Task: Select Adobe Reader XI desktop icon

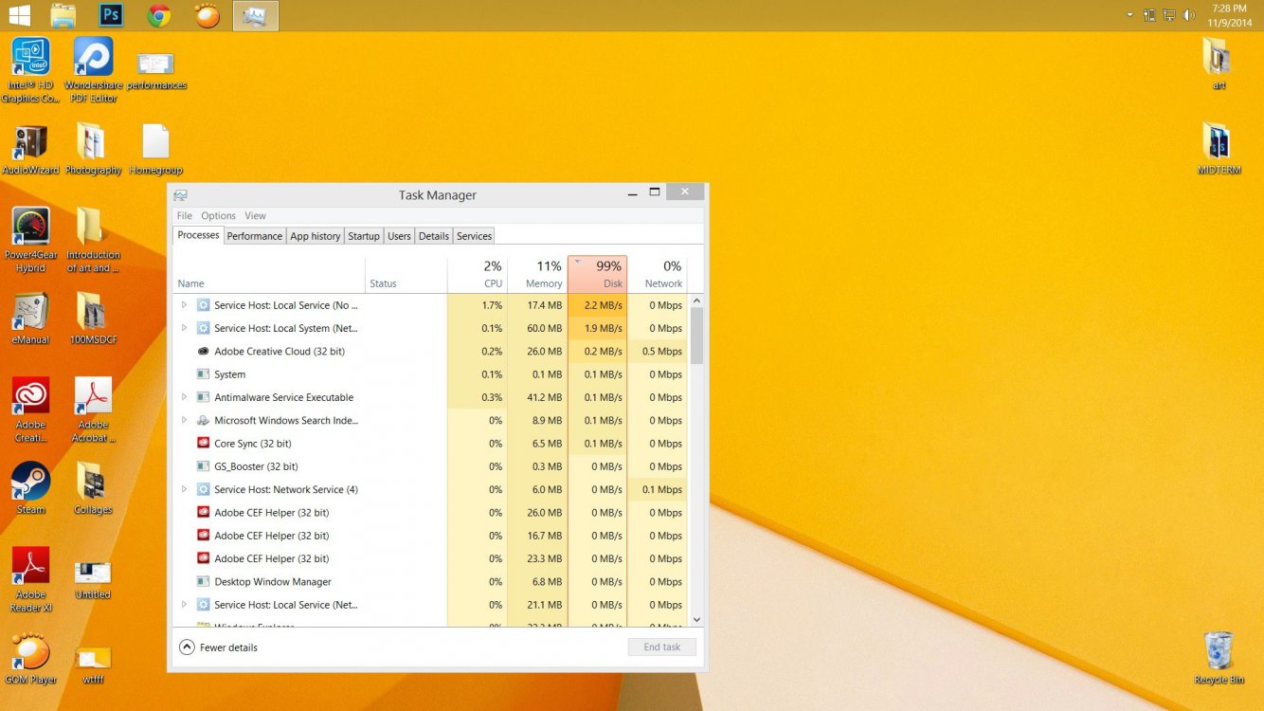Action: [31, 579]
